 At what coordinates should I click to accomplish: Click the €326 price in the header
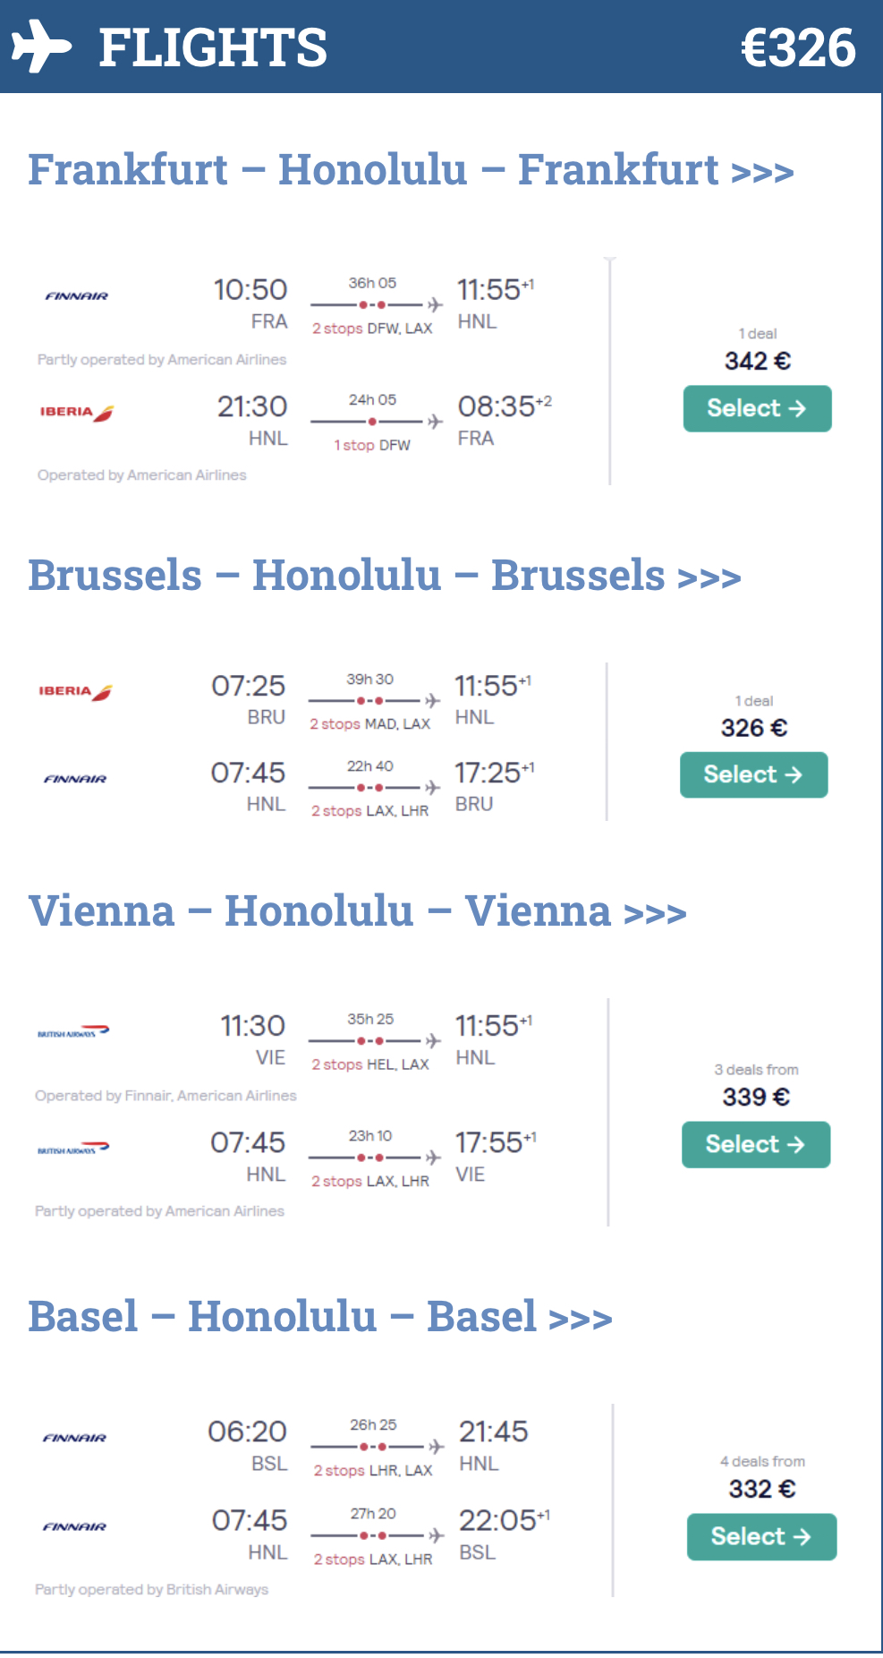point(798,47)
